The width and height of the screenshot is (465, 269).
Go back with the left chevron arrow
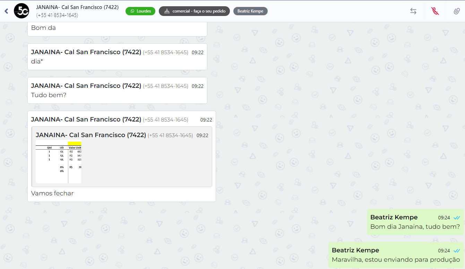pyautogui.click(x=6, y=11)
